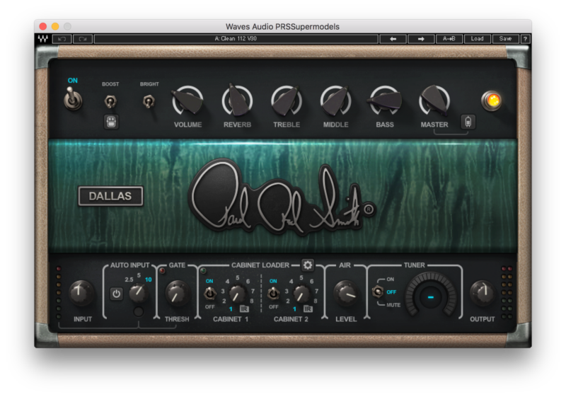
Task: Copy setup A to B with A→B button
Action: 449,39
